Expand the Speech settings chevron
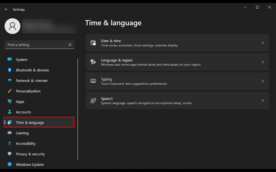The width and height of the screenshot is (276, 172). coord(263,101)
